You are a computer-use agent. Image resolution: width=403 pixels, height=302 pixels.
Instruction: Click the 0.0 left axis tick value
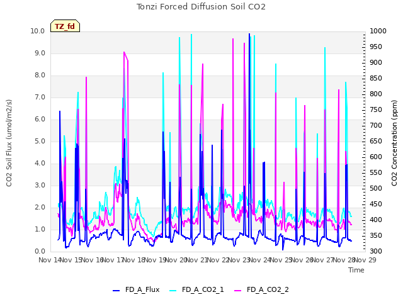(40, 251)
